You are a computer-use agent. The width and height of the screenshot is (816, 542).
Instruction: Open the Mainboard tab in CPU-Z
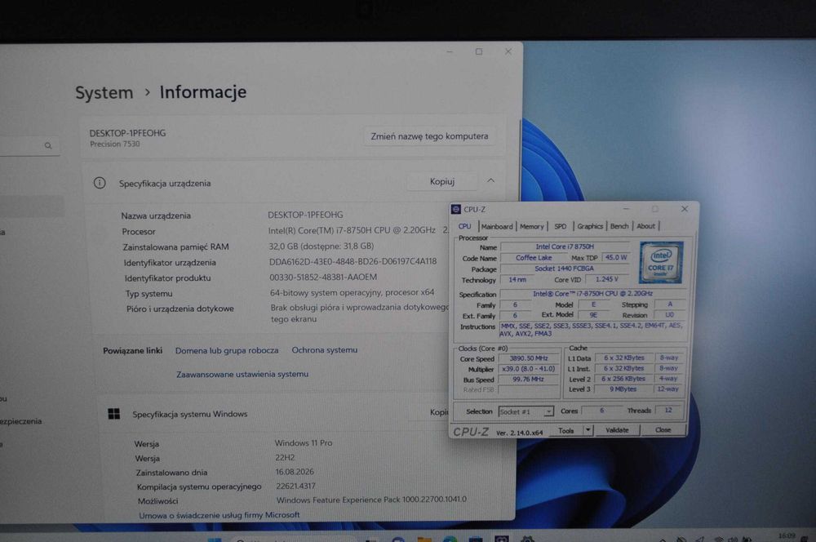click(497, 226)
